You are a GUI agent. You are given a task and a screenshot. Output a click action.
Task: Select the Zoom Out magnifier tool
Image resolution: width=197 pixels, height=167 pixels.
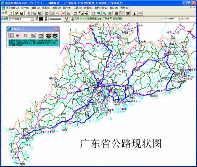coord(104,13)
